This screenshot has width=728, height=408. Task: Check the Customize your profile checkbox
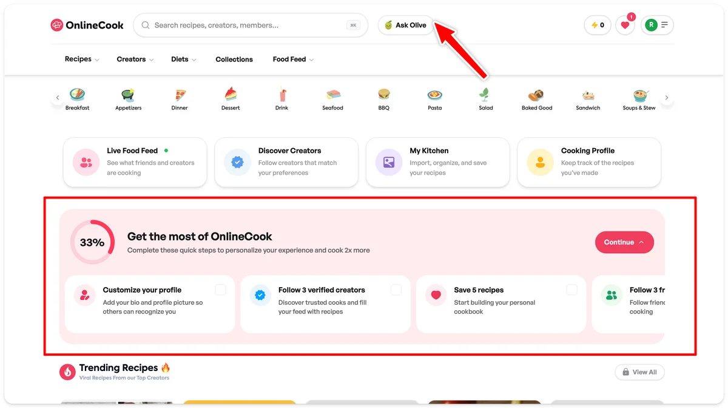(220, 290)
